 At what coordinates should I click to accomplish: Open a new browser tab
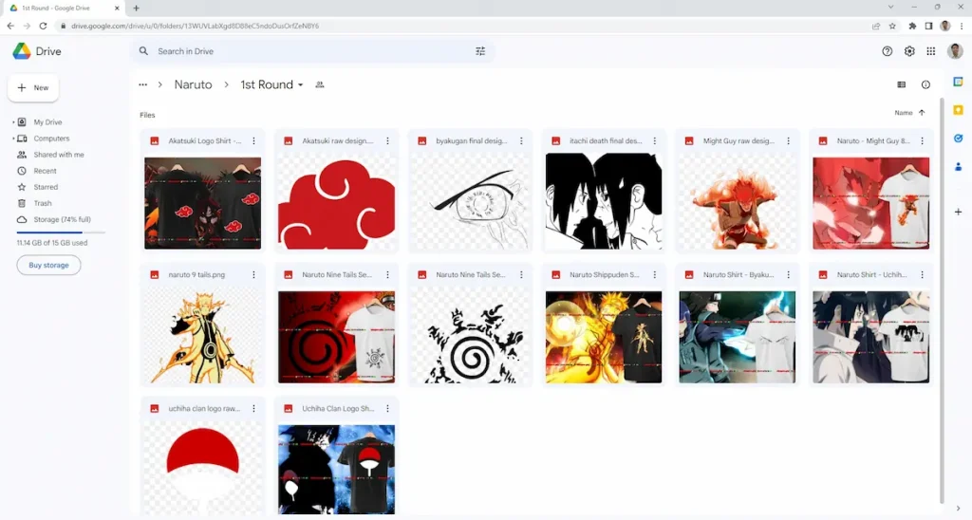click(x=137, y=8)
